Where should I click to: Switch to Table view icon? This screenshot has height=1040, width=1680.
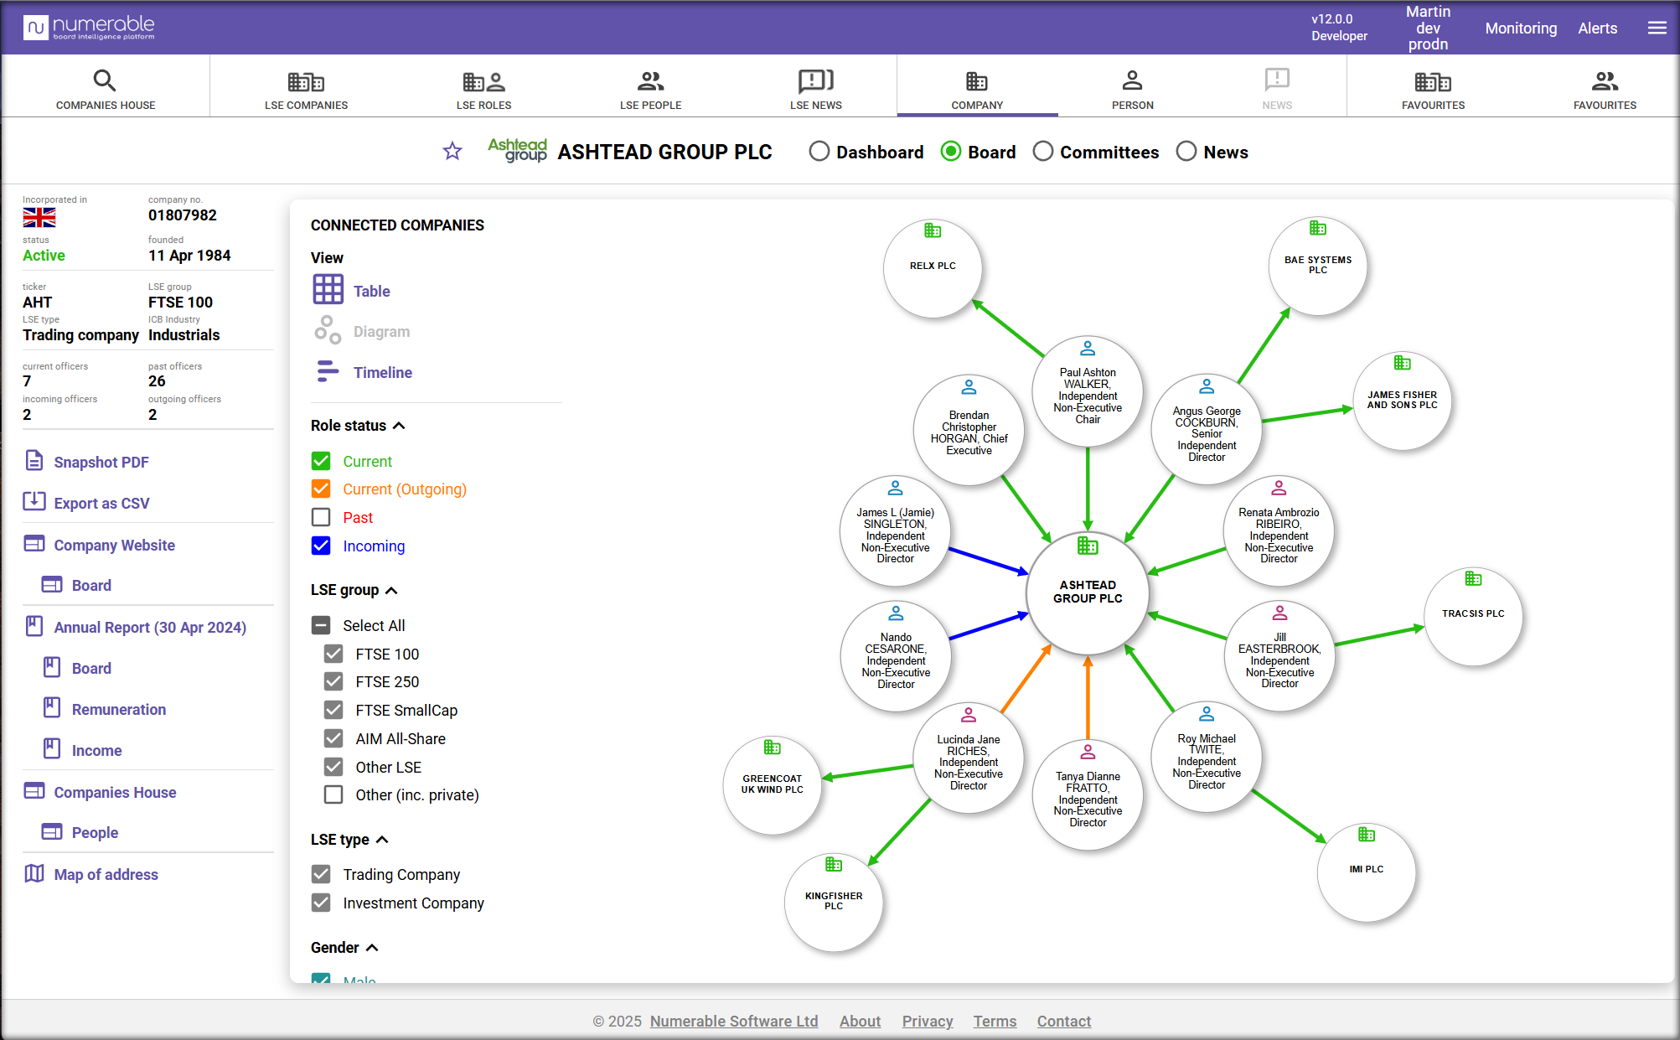click(328, 290)
